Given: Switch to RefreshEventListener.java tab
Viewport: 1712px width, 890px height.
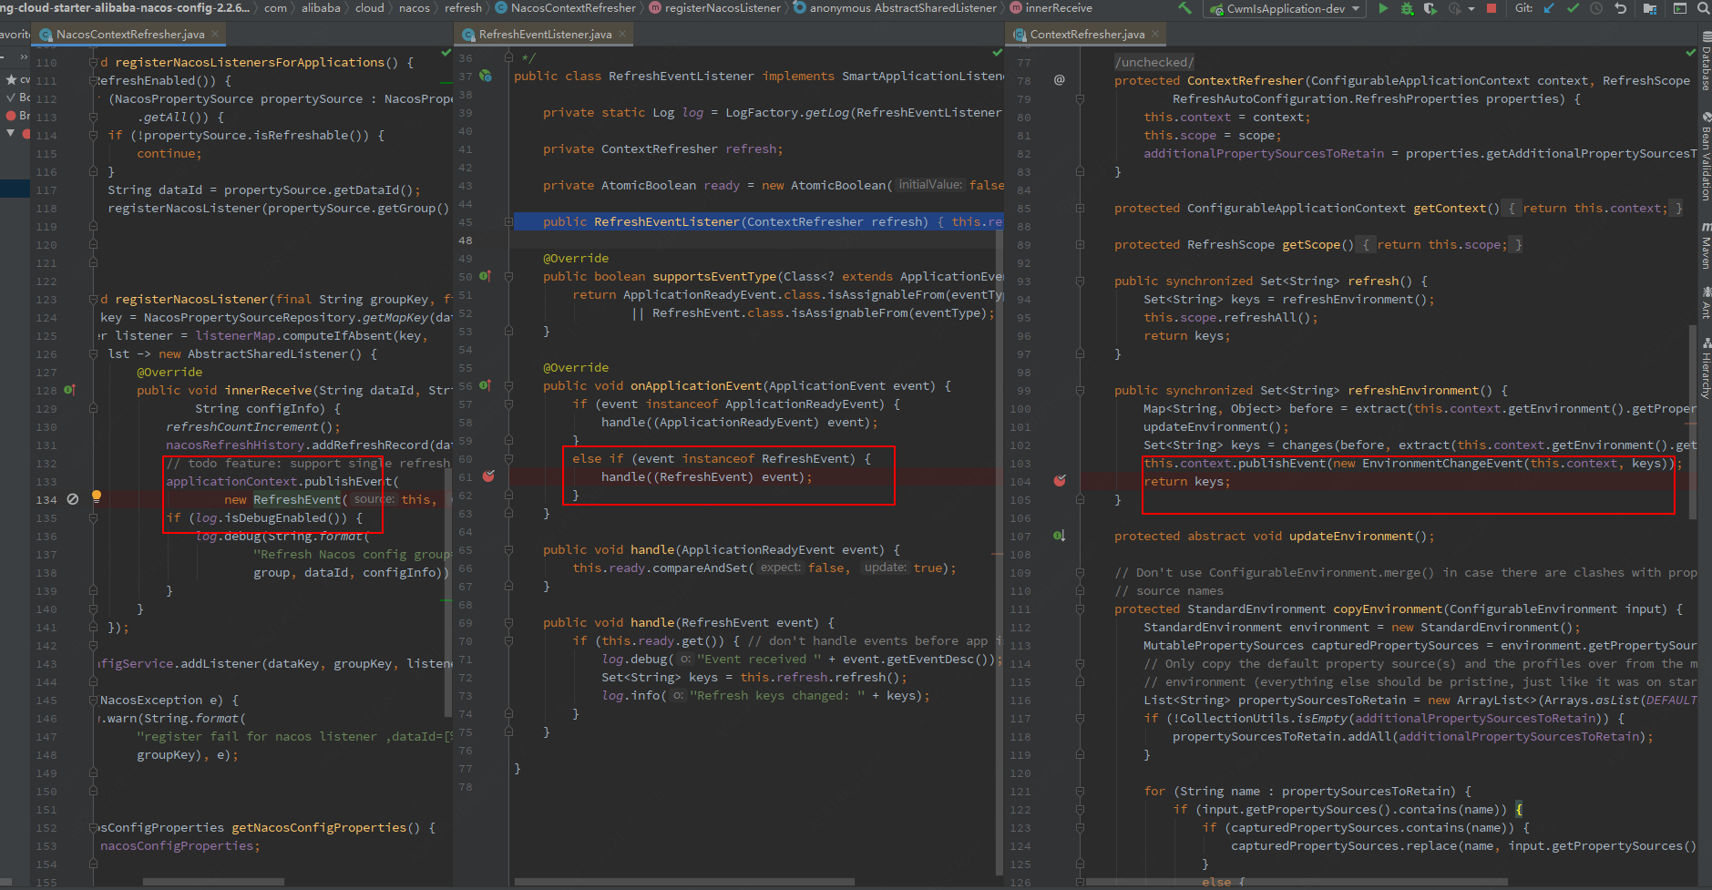Looking at the screenshot, I should coord(545,34).
